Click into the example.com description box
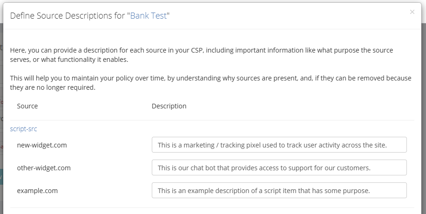 pyautogui.click(x=279, y=190)
